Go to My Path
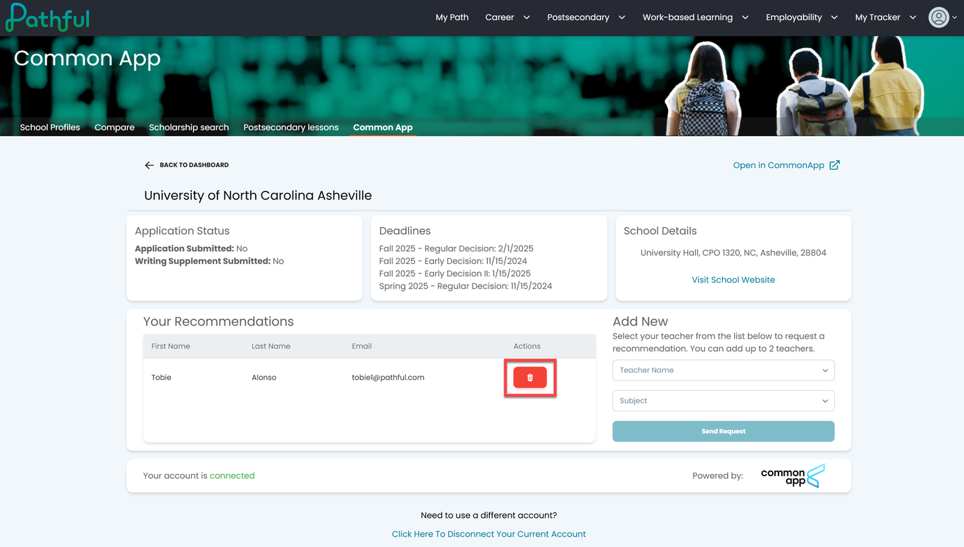Viewport: 964px width, 547px height. (x=452, y=17)
